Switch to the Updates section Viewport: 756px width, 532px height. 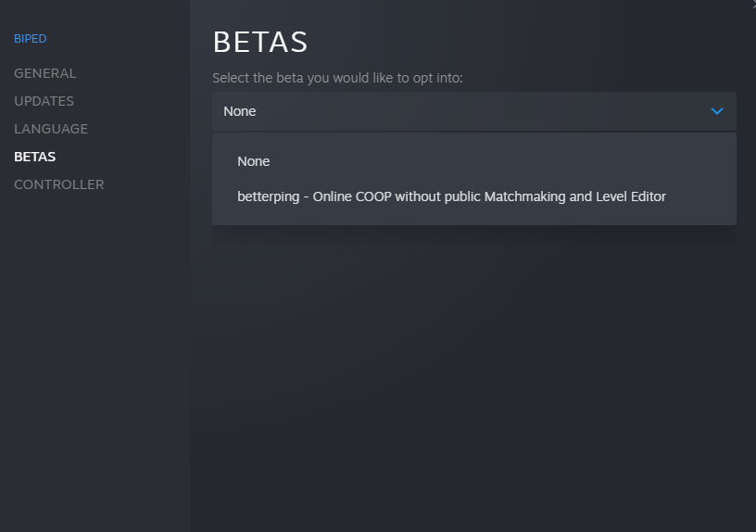click(44, 101)
